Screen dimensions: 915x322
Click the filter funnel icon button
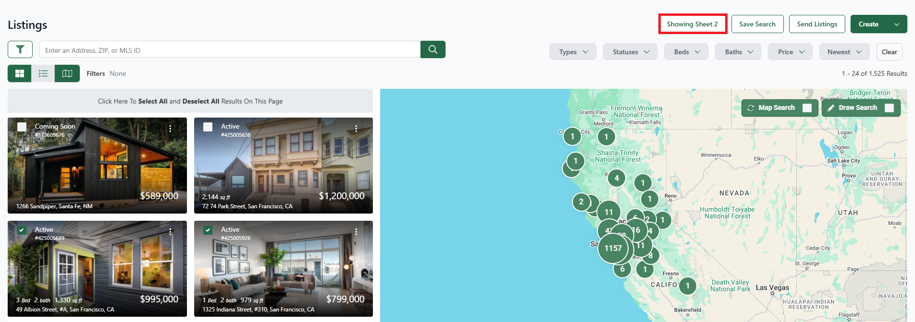coord(20,49)
